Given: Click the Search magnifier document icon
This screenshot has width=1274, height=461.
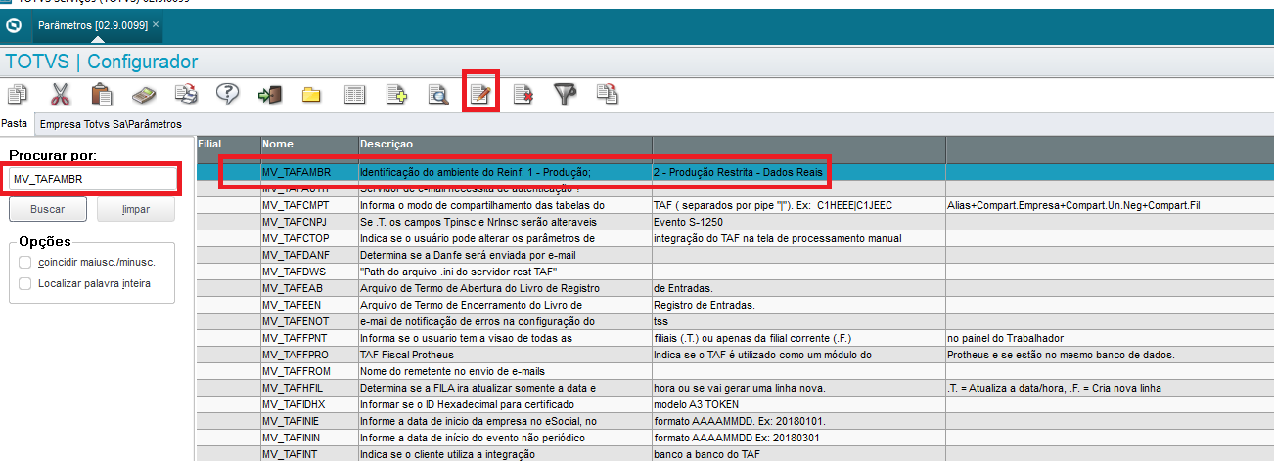Looking at the screenshot, I should tap(437, 95).
